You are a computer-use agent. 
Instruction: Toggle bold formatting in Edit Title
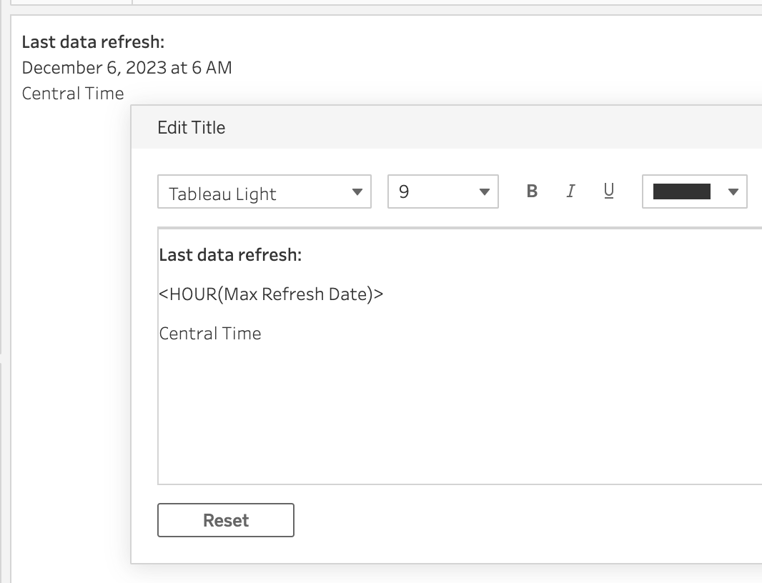click(x=532, y=191)
